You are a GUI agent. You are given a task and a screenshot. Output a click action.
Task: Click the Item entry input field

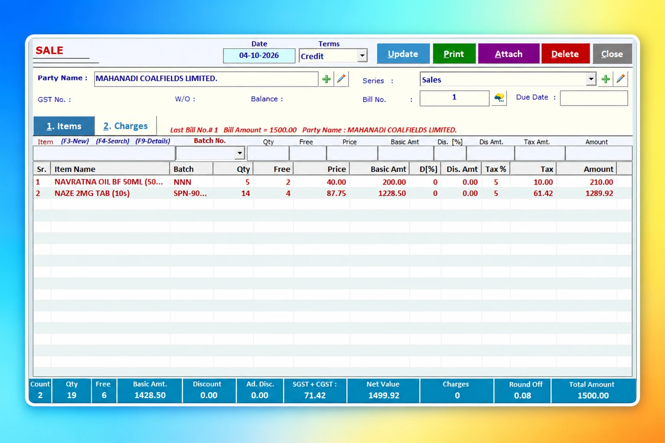pyautogui.click(x=104, y=153)
